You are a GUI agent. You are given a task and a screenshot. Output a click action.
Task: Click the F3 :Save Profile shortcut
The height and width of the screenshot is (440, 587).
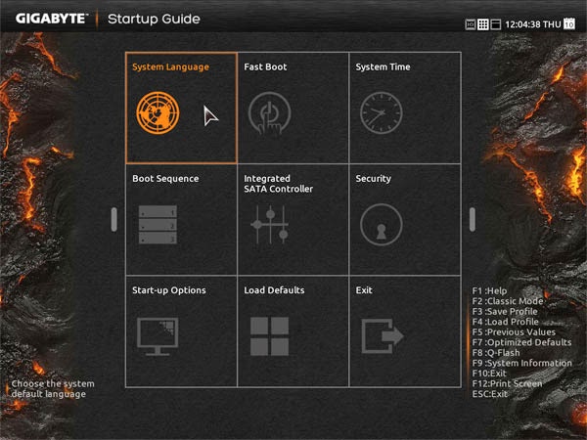click(505, 311)
